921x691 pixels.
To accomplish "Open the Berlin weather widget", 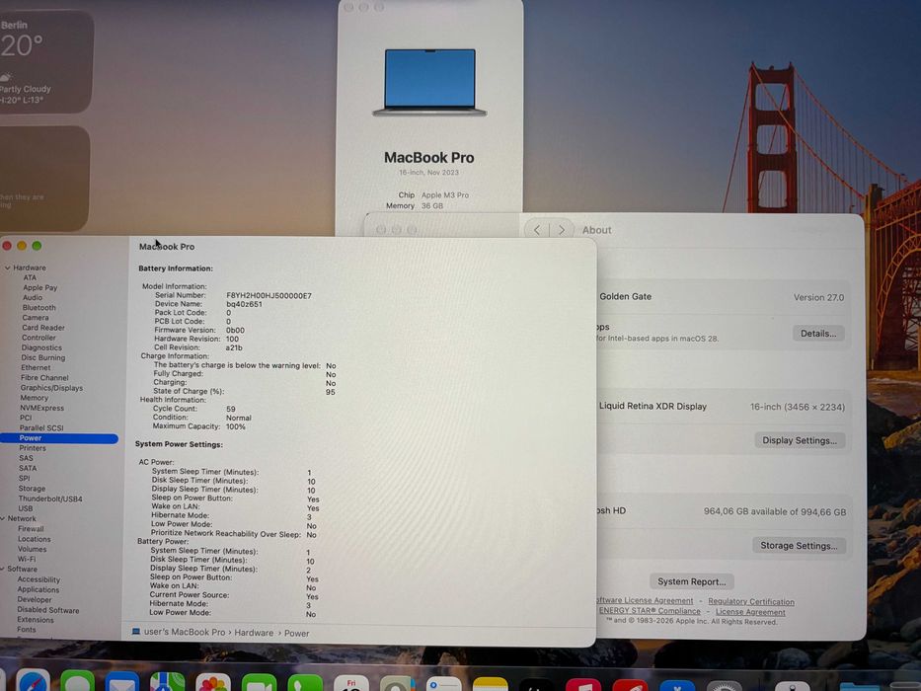I will tap(45, 61).
